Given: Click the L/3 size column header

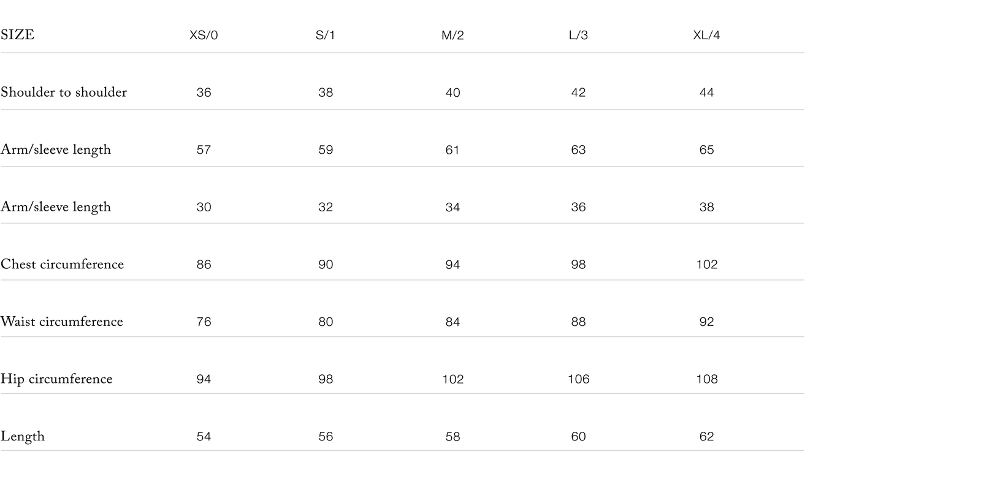Looking at the screenshot, I should pos(578,36).
